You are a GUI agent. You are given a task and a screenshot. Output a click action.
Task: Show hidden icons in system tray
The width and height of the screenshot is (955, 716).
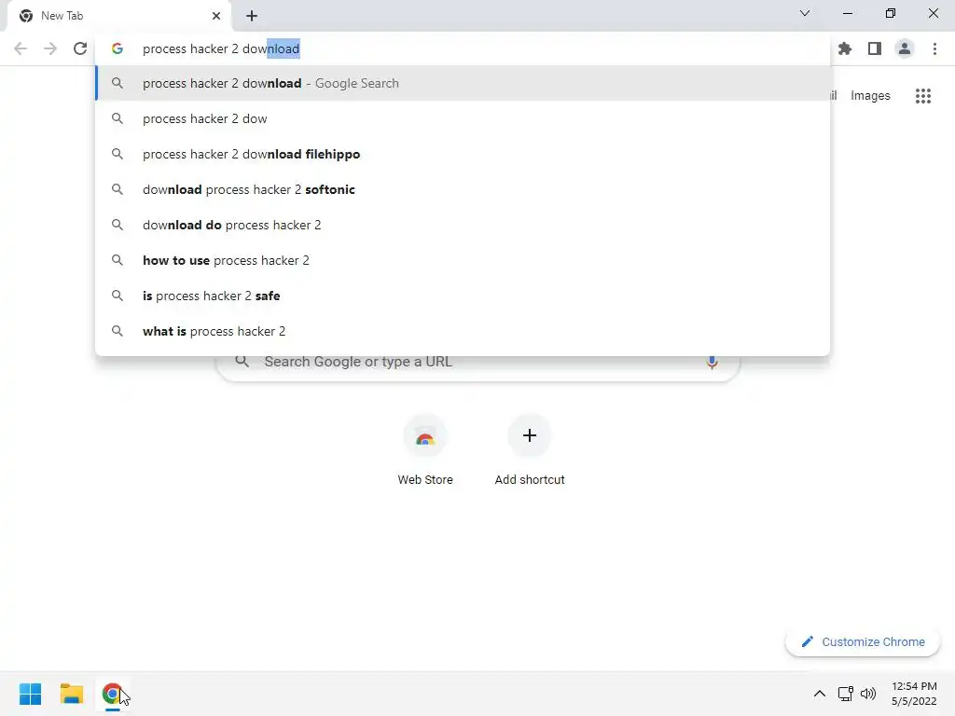pos(820,694)
